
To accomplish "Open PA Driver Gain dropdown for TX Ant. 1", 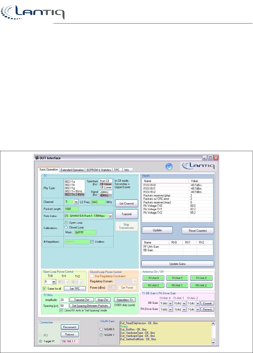I will coord(184,309).
